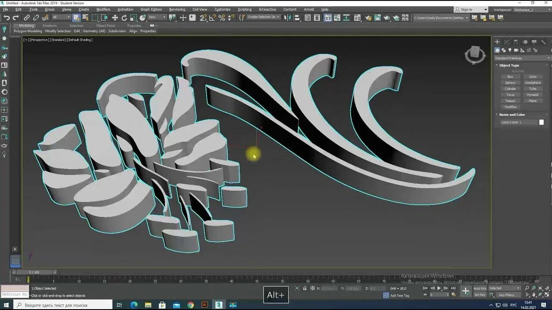The height and width of the screenshot is (310, 552).
Task: Click the Redo arrow in main toolbar
Action: (x=16, y=18)
